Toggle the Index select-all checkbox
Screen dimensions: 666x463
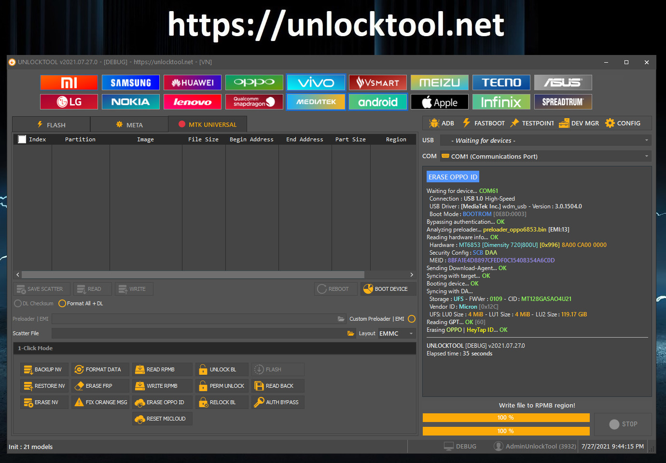tap(22, 139)
